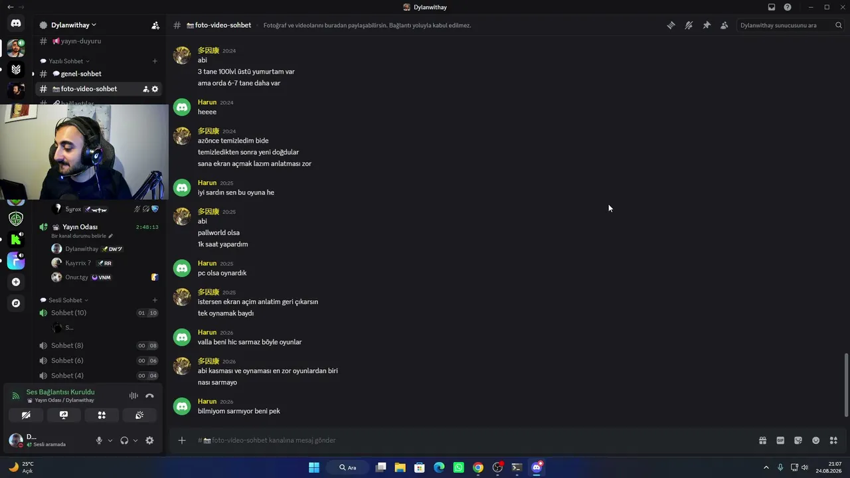
Task: Open headphone output options dropdown
Action: click(135, 440)
